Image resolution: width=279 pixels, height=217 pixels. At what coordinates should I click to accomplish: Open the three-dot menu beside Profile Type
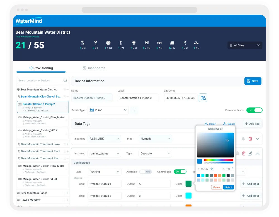(134, 110)
